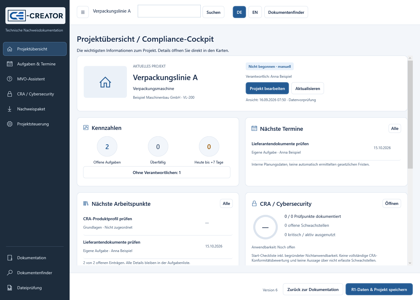
Task: Click Zurück zur Dokumentation
Action: (x=313, y=289)
